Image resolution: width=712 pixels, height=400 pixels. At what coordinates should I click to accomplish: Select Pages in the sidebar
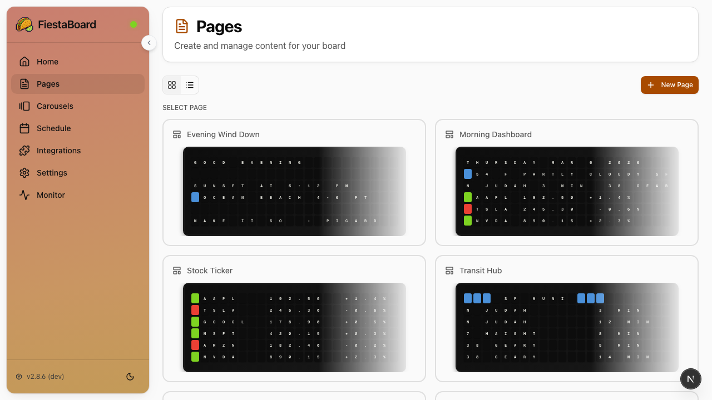(47, 84)
